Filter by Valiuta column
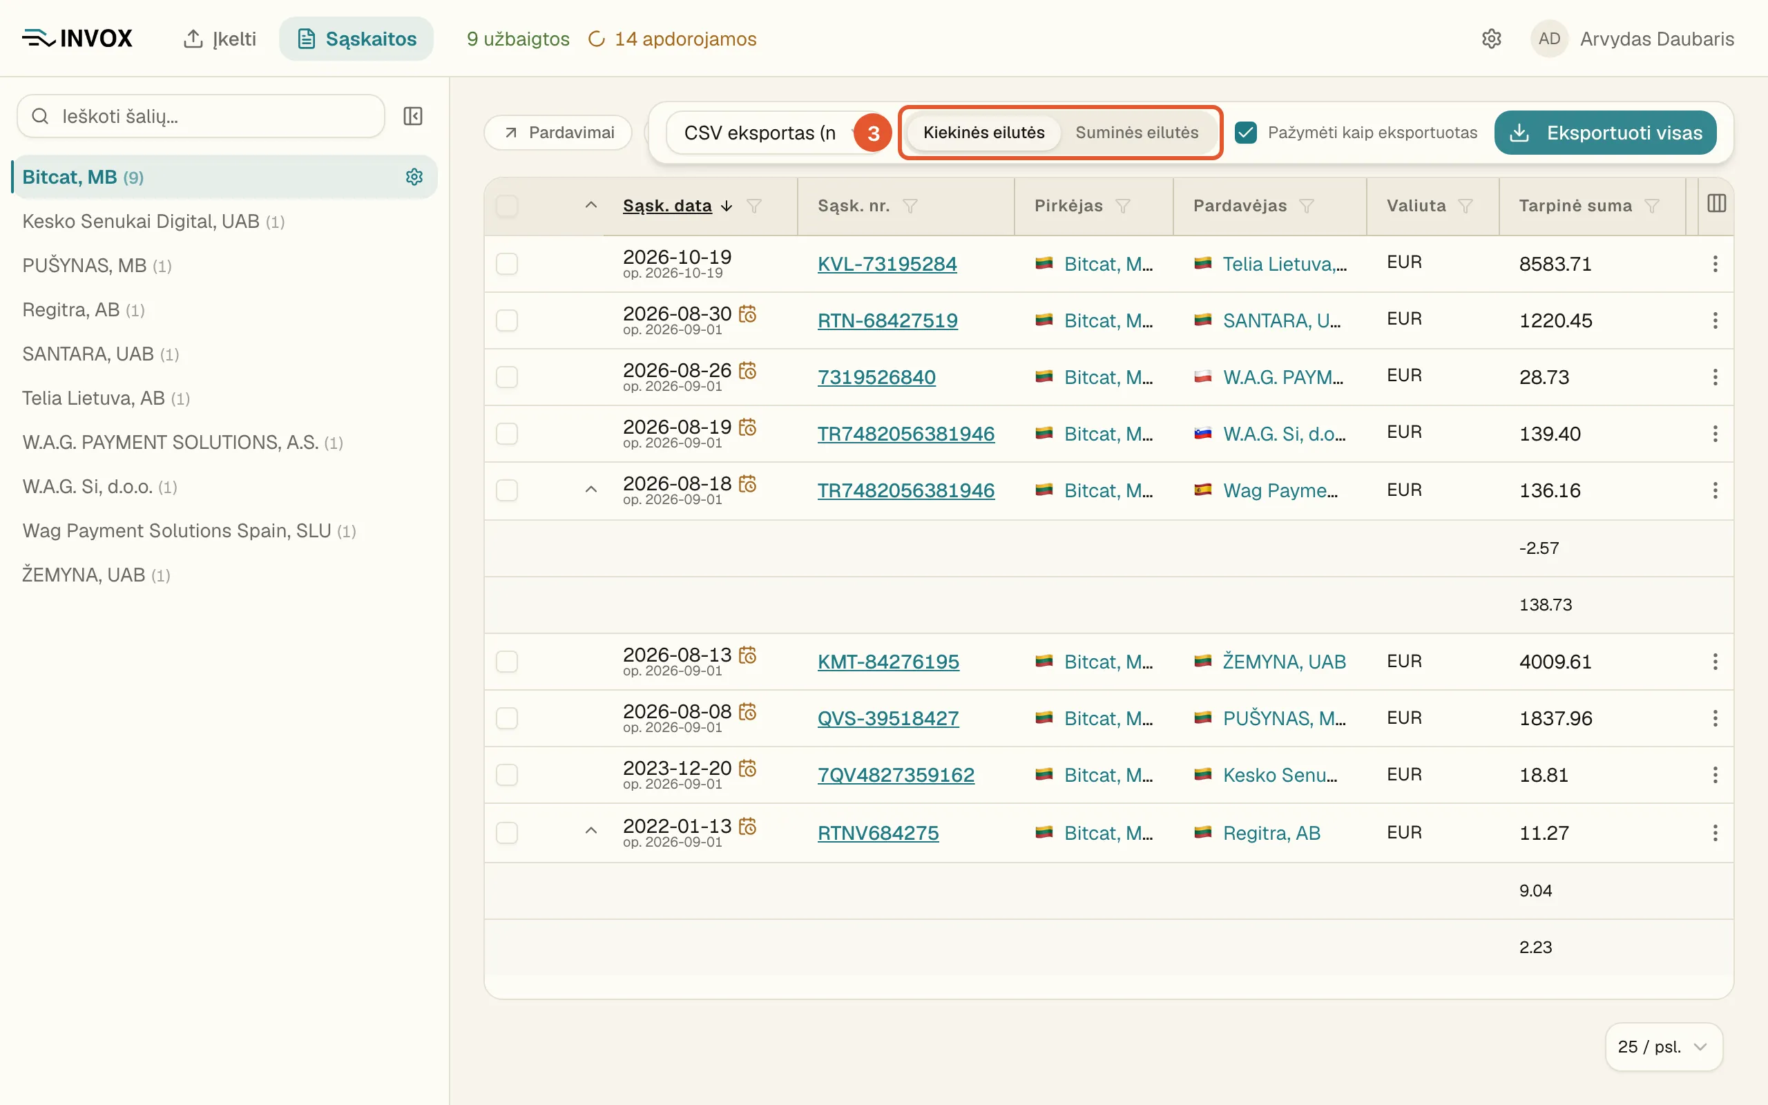1768x1105 pixels. [1466, 206]
